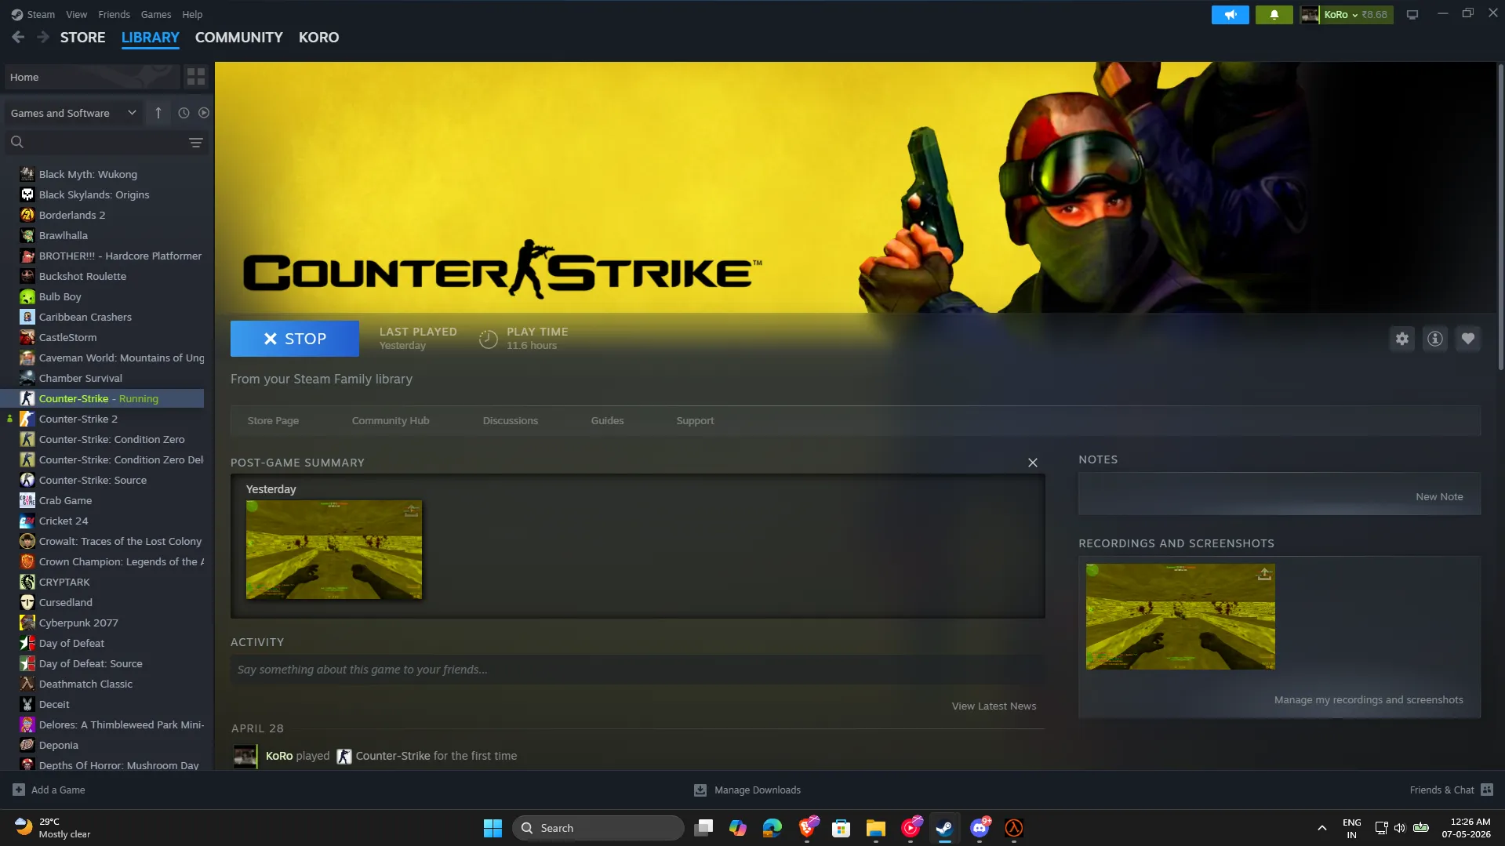Open the Steam menu
Screen dimensions: 1505x846
coord(33,14)
